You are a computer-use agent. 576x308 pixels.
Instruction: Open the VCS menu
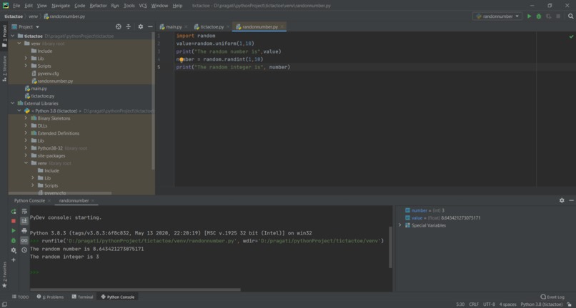142,6
